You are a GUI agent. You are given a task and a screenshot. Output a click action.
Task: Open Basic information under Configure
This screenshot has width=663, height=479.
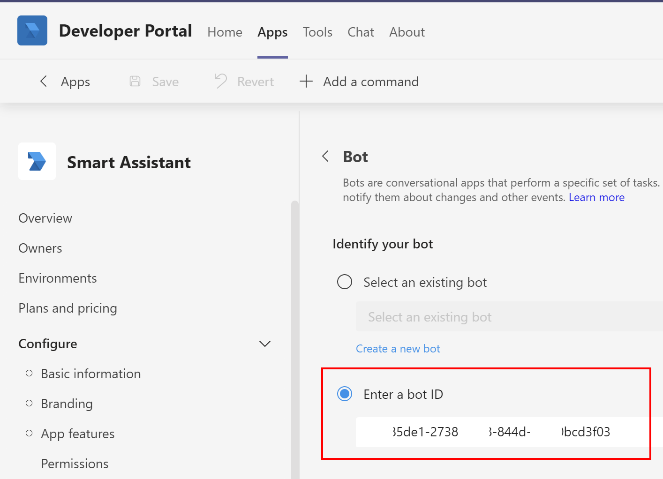(91, 374)
